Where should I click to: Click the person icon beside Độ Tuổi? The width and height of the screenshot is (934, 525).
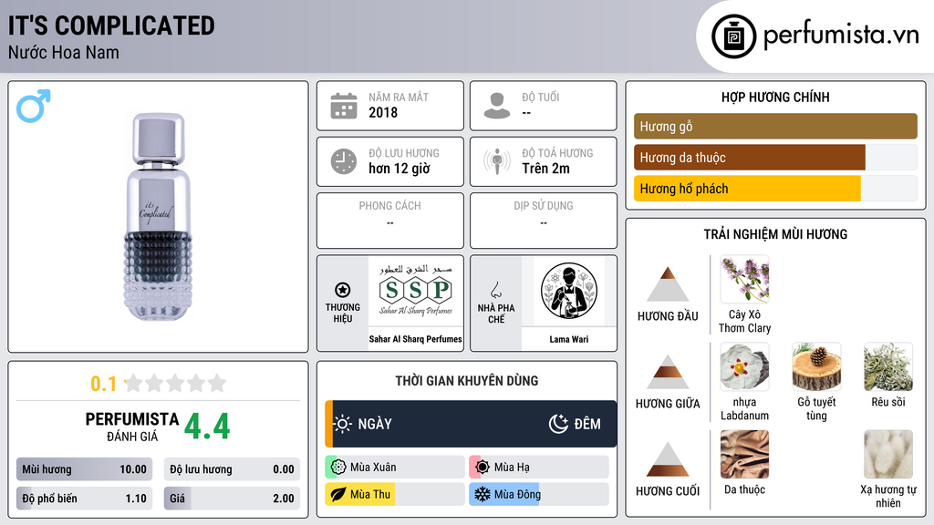tap(497, 106)
